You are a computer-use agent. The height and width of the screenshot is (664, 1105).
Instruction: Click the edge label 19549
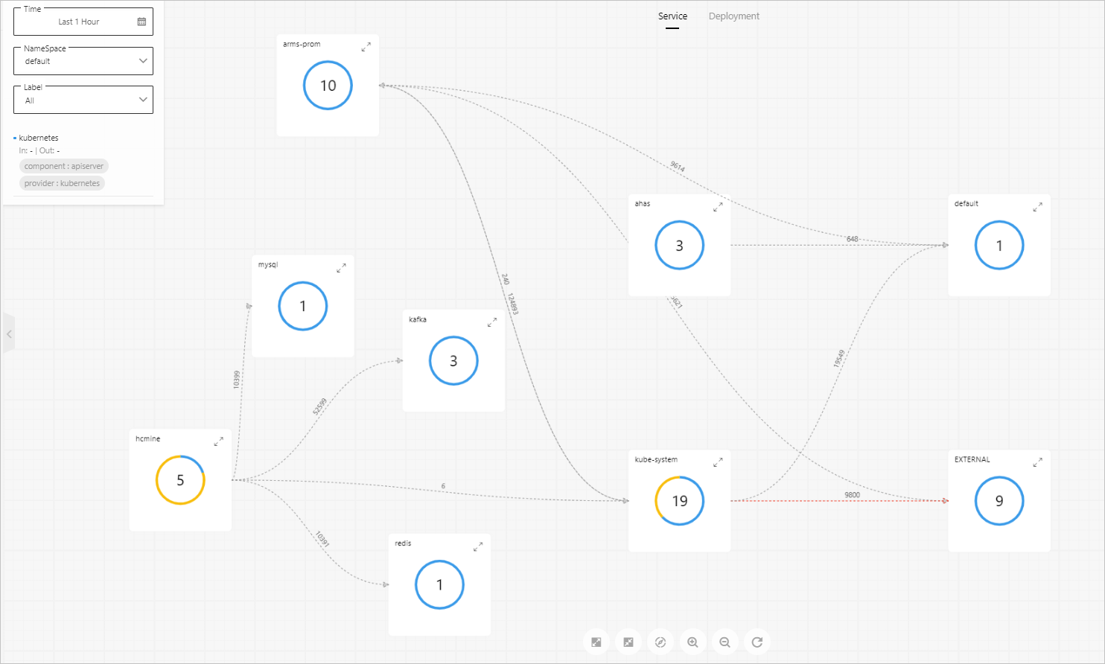[x=838, y=359]
